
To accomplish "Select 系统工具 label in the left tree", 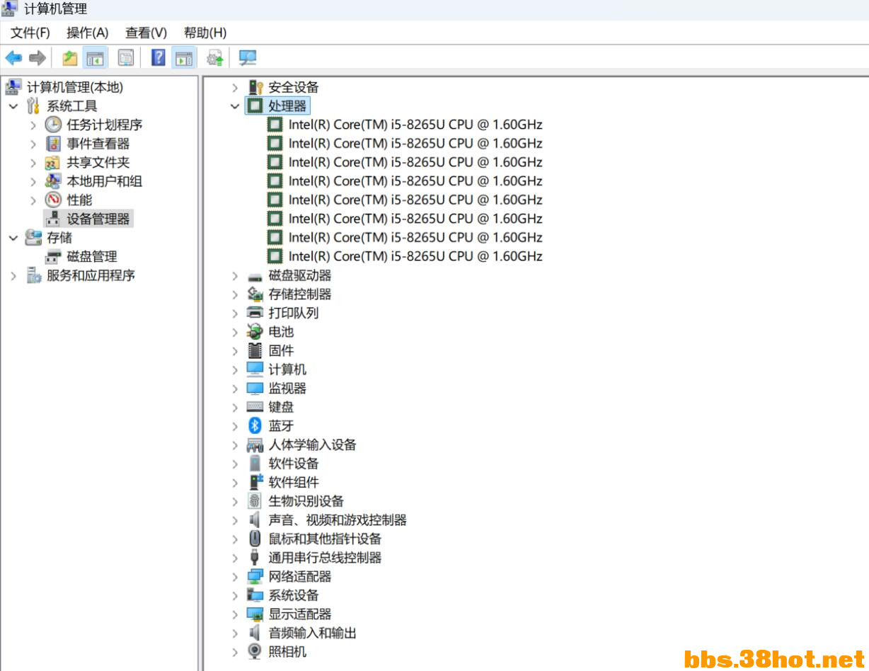I will coord(72,106).
